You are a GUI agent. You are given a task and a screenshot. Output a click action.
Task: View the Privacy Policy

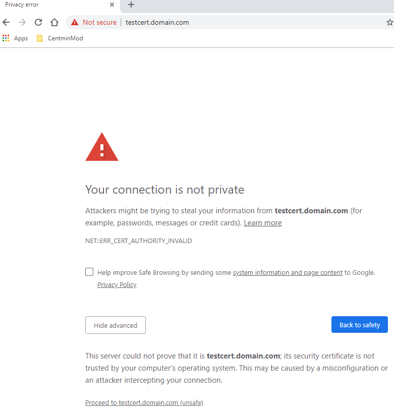117,284
